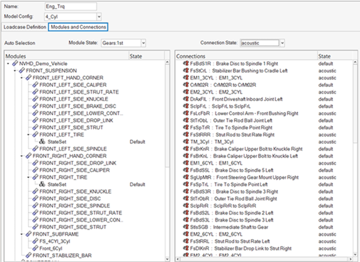Click the FsBdS1R connection icon
The image size is (360, 262).
pos(187,64)
